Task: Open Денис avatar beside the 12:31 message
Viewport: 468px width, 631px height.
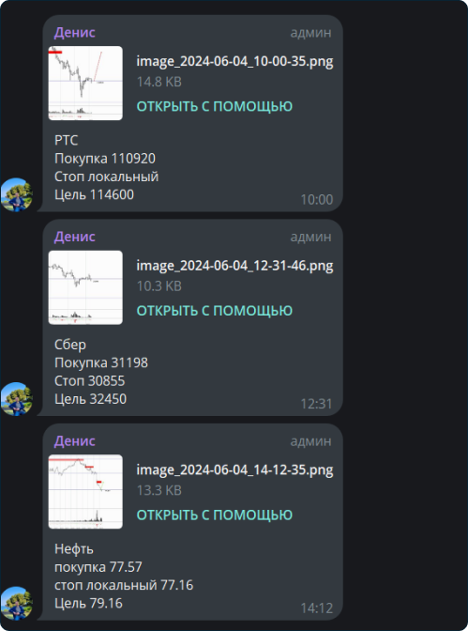Action: pyautogui.click(x=17, y=399)
